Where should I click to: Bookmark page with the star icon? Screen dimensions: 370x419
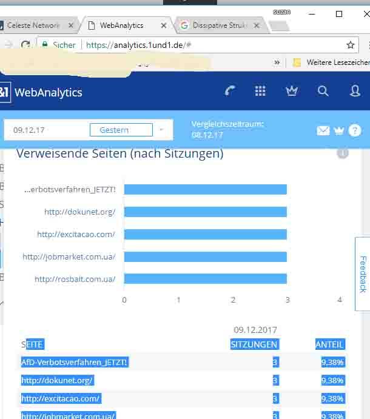350,45
